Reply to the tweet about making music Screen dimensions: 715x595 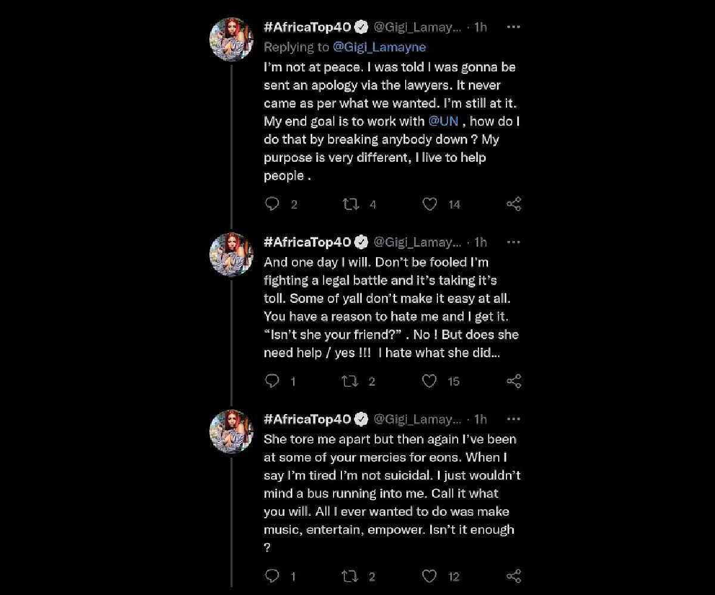272,575
